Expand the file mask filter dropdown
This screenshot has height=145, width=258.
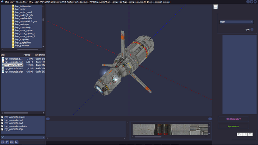pos(23,137)
